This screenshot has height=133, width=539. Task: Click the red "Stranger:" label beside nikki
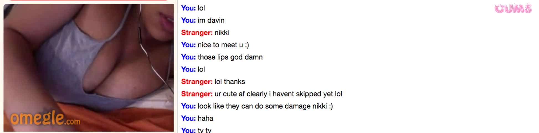(197, 32)
